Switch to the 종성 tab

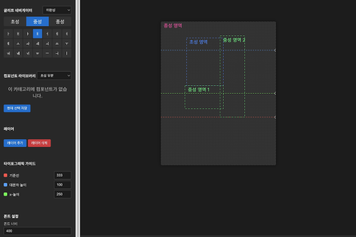[60, 21]
